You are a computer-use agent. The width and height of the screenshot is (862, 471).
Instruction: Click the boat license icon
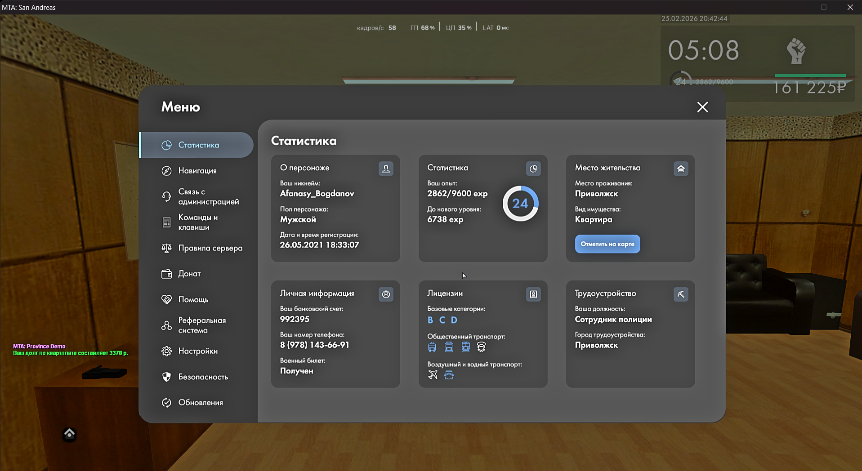[449, 375]
